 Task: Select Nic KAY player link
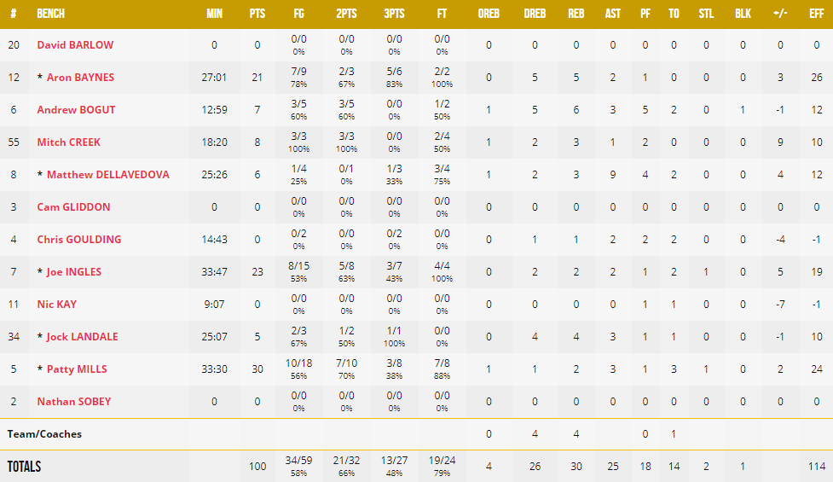(57, 305)
